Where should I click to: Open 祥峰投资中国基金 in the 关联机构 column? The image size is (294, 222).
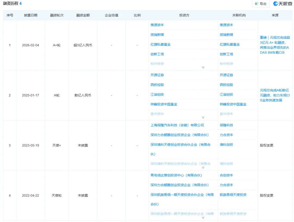coord(233,104)
